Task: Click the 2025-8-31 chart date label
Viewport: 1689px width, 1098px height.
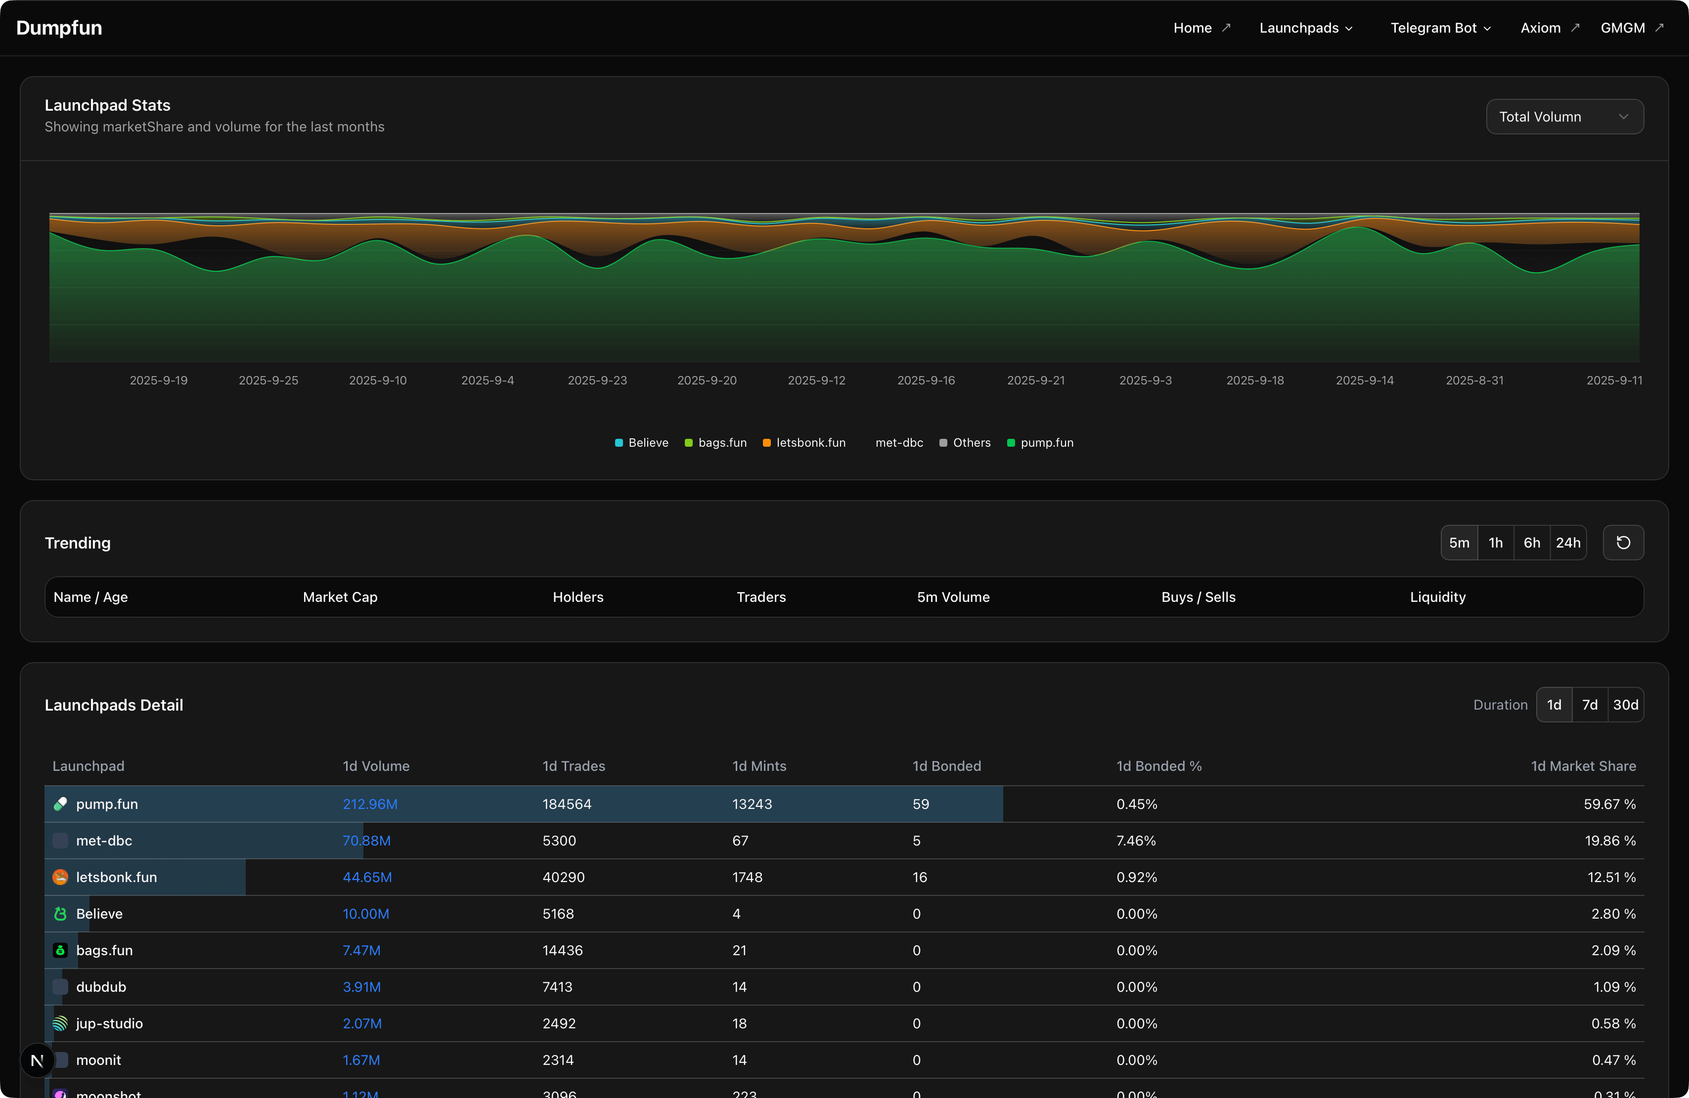Action: (1474, 380)
